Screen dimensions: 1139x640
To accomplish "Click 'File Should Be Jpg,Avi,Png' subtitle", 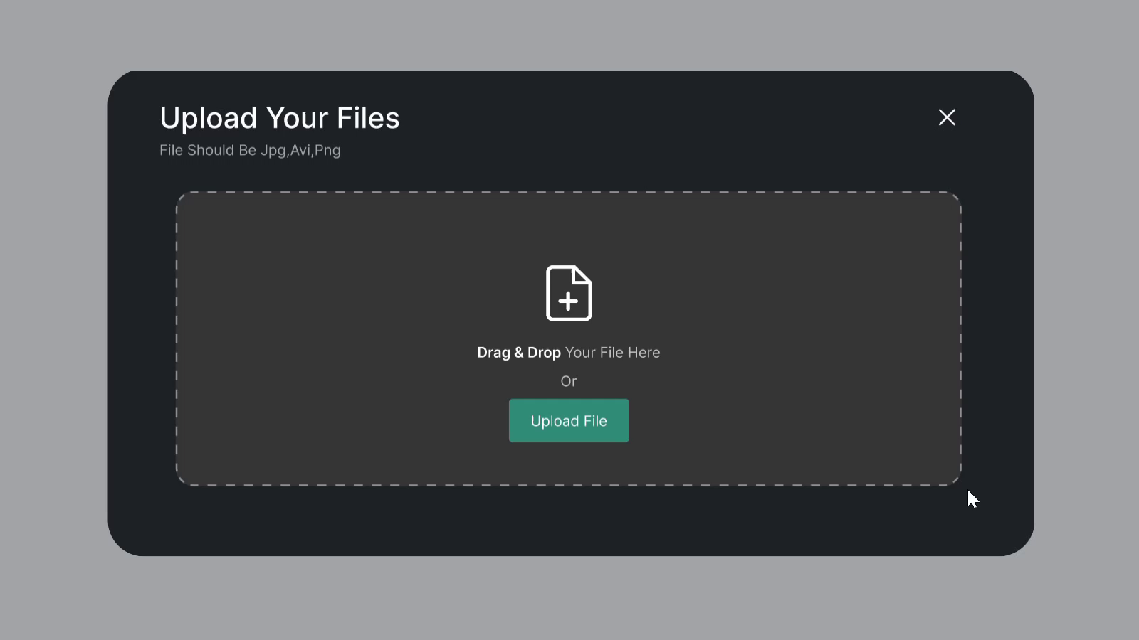I will click(250, 151).
